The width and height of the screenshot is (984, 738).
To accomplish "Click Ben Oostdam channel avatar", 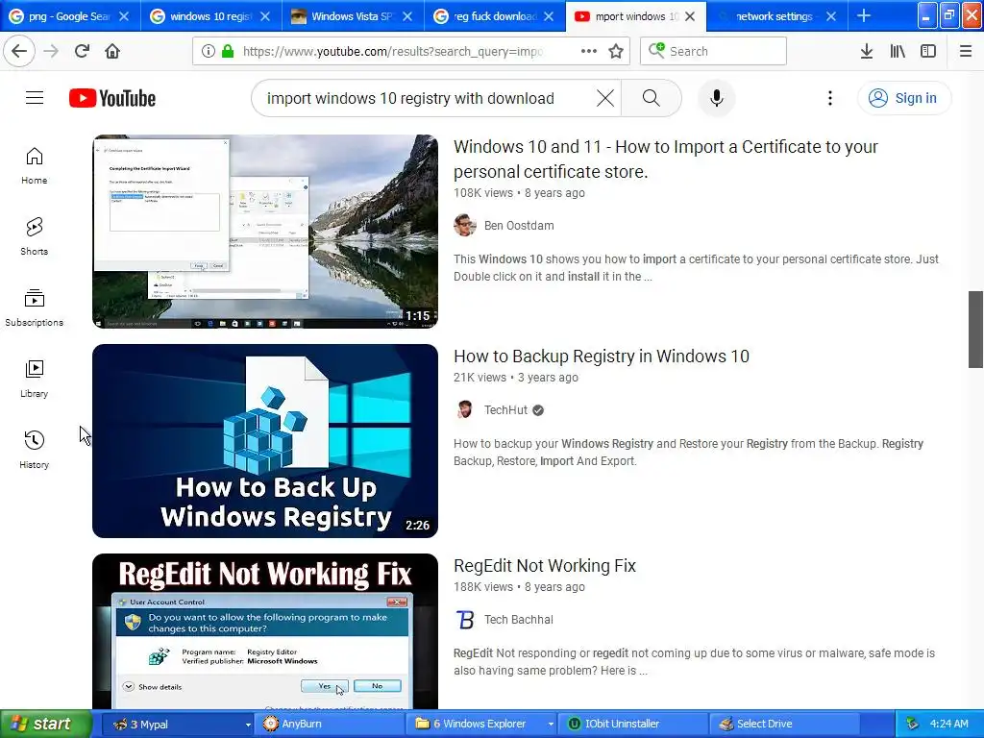I will tap(465, 225).
